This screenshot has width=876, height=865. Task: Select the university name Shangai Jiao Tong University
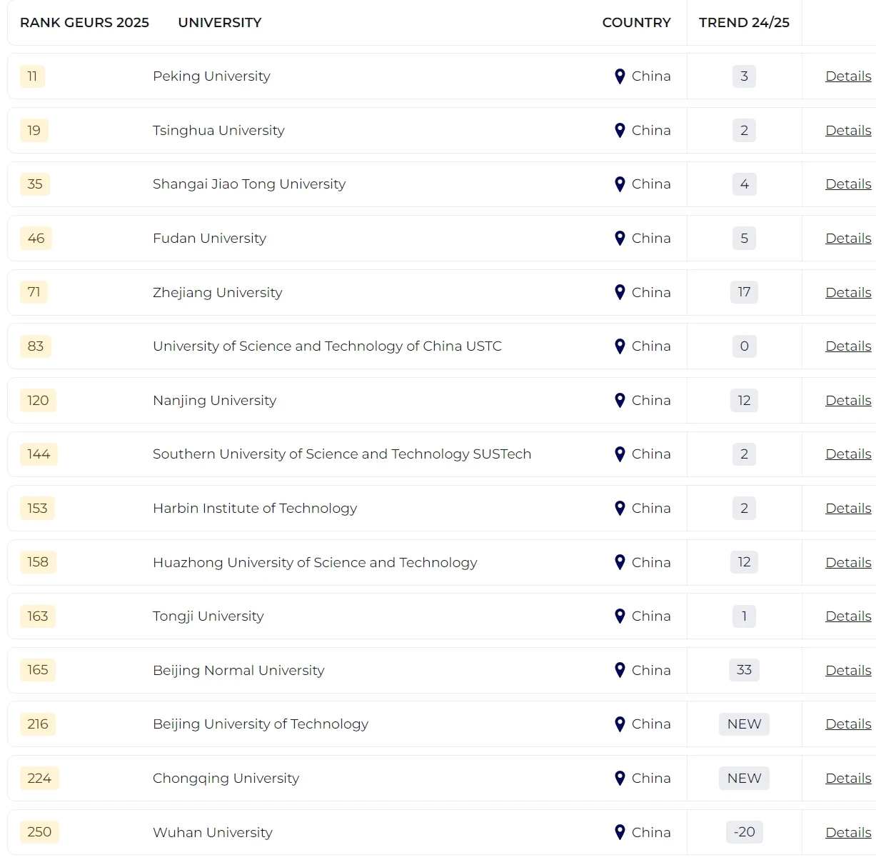[248, 184]
